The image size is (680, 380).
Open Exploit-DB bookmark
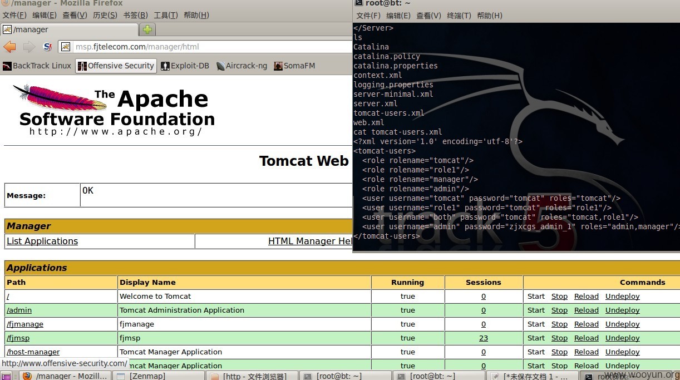click(x=185, y=66)
